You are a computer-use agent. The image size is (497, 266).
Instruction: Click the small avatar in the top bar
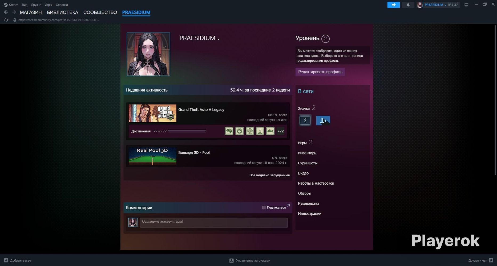(x=420, y=5)
